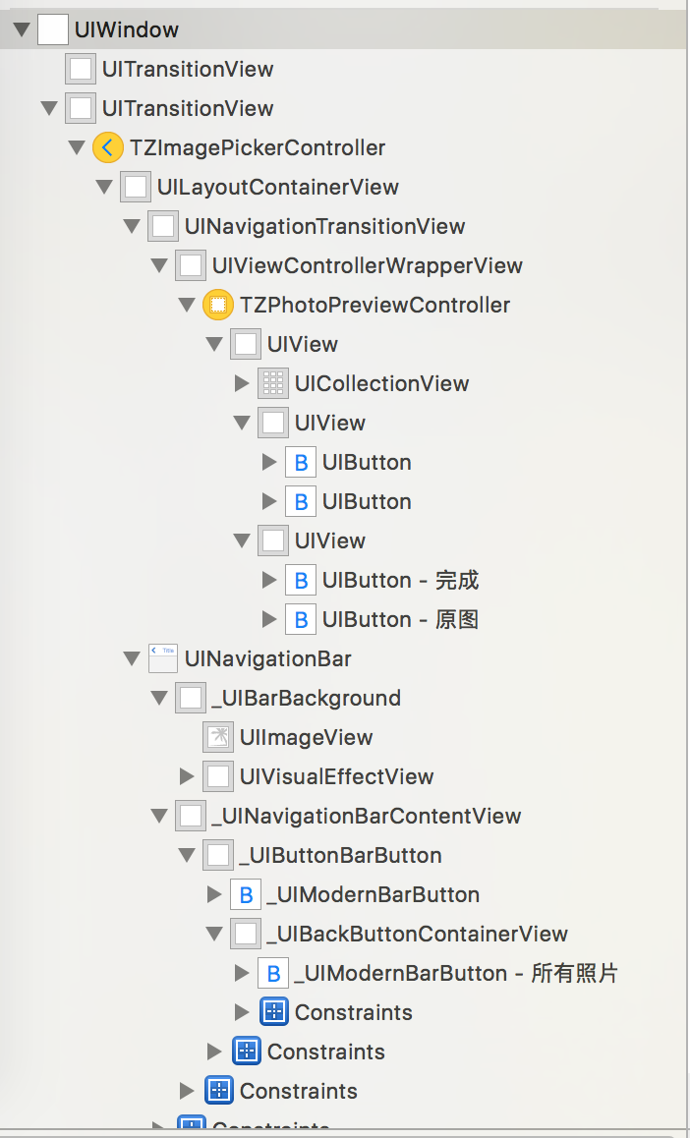
Task: Collapse the UINavigationBar disclosure triangle
Action: click(x=132, y=658)
